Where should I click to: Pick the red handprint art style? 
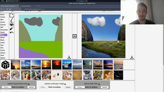click(57, 75)
